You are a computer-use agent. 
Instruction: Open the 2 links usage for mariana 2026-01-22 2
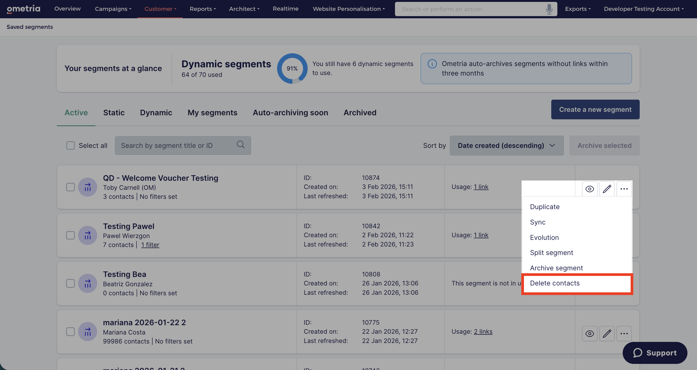(x=483, y=332)
